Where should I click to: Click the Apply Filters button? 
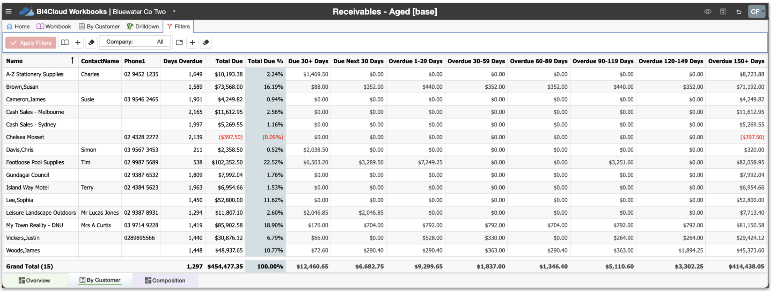(x=31, y=43)
